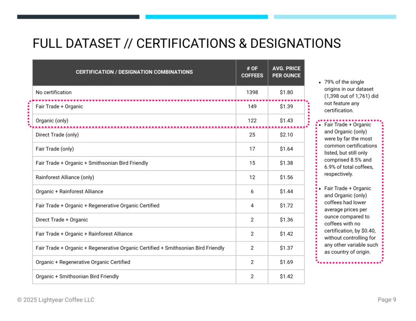Select the average price $1.80
416x321 pixels.
(286, 92)
